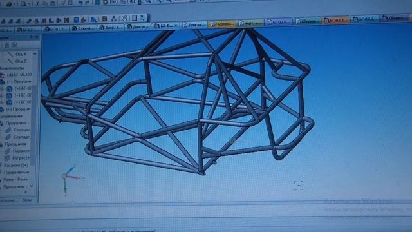The height and width of the screenshot is (232, 412).
Task: Click the Undo arrow in the top toolbar
Action: coord(80,3)
